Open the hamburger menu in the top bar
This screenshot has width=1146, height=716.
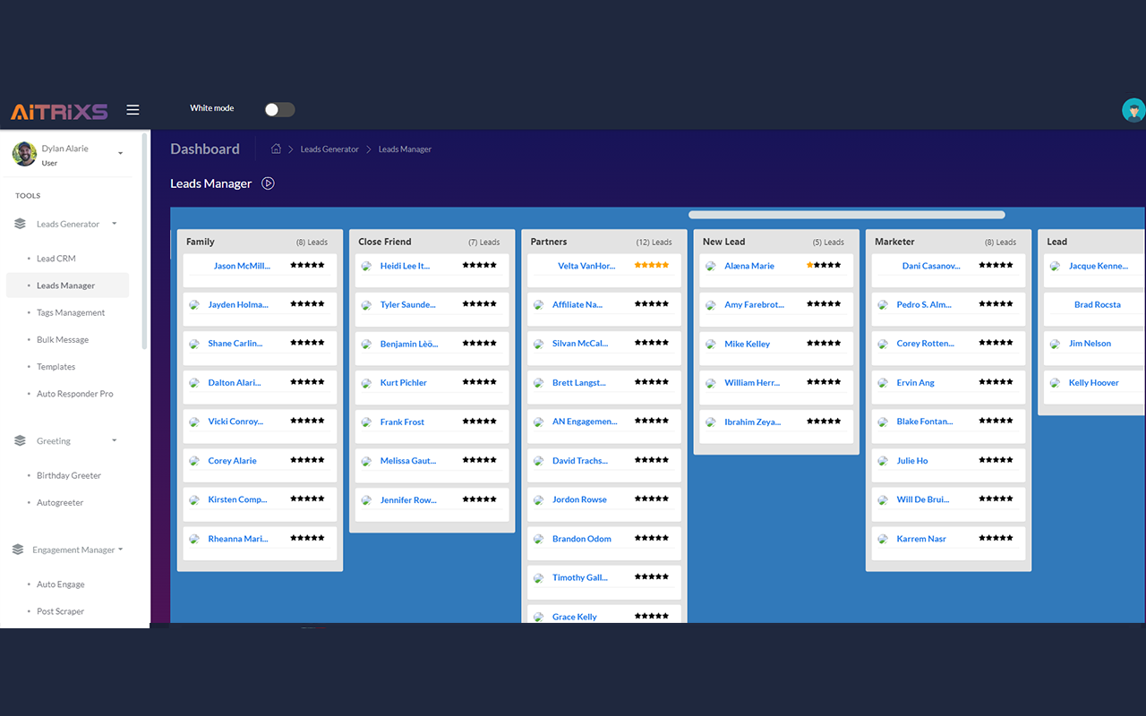pos(133,109)
